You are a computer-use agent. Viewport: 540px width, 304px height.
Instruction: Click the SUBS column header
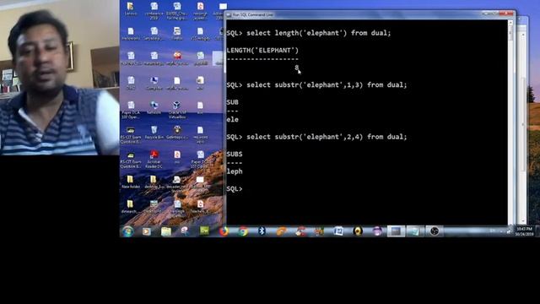[235, 154]
